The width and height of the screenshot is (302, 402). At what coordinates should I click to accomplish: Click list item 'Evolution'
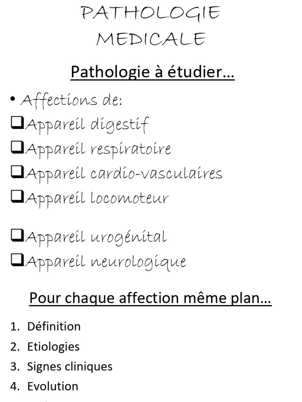53,387
